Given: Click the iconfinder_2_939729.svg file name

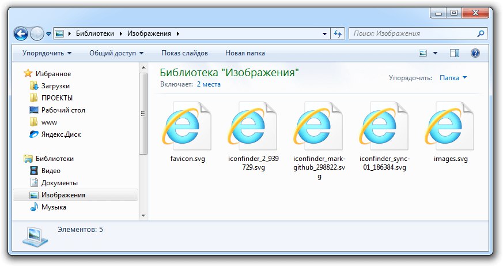Looking at the screenshot, I should point(254,163).
